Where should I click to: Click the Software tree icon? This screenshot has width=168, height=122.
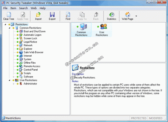[21, 77]
